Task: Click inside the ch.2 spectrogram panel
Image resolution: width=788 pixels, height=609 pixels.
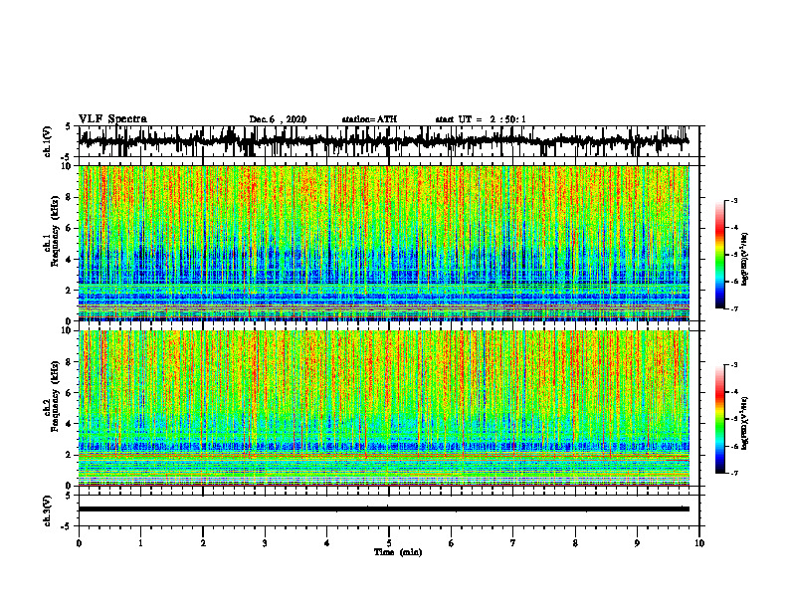Action: pos(384,408)
